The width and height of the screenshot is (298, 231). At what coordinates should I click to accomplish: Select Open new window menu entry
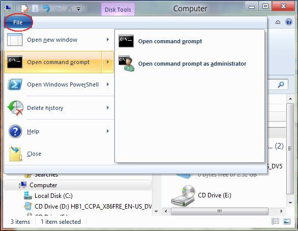coord(59,40)
